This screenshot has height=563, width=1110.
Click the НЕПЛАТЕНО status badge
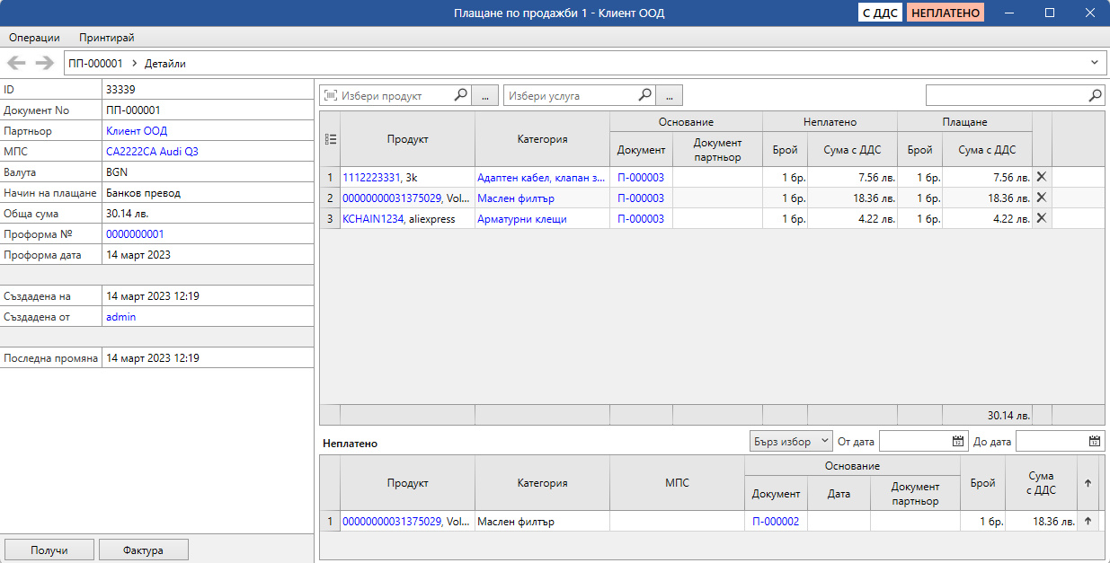coord(946,13)
